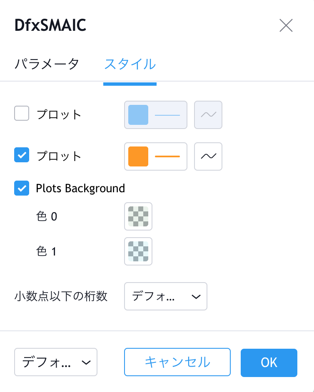This screenshot has width=314, height=392.
Task: Uncheck the second プロット checkbox
Action: pos(22,155)
